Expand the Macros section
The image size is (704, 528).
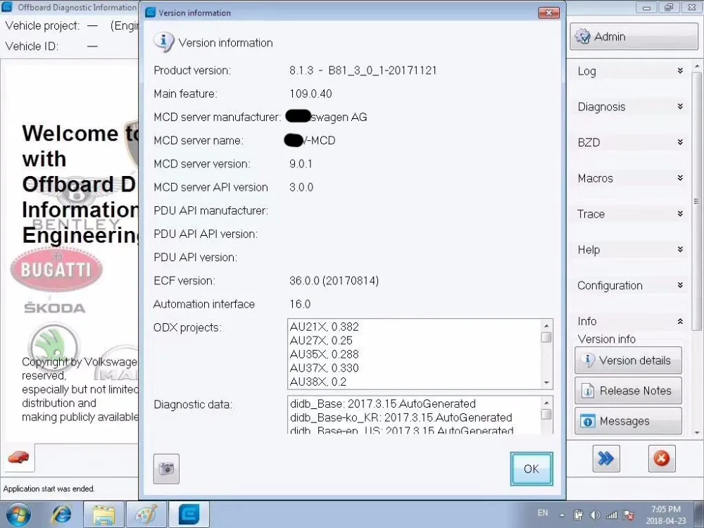[630, 178]
